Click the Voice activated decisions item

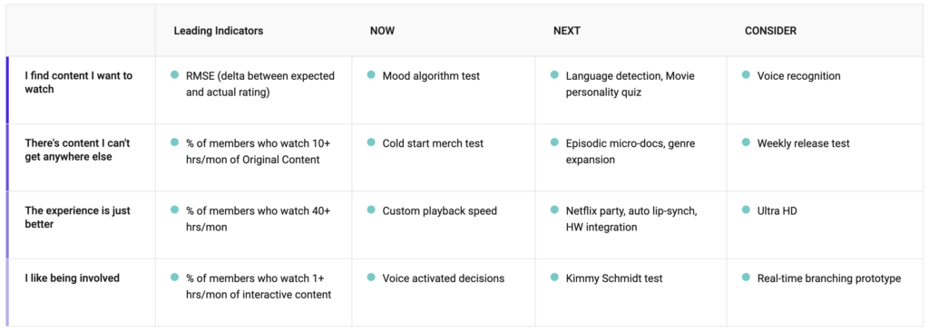pos(443,278)
